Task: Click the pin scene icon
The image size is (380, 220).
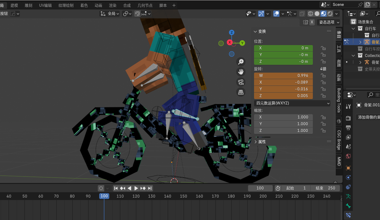Action: [x=360, y=5]
